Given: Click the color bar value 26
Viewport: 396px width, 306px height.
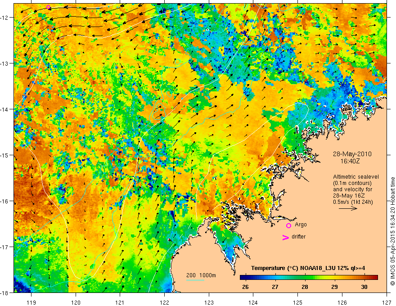Looking at the screenshot, I should click(245, 287).
